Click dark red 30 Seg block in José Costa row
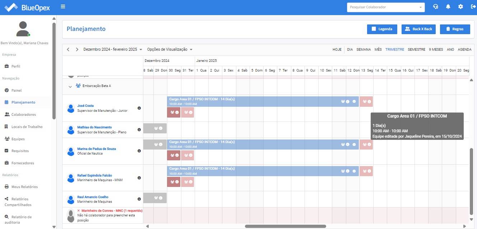477x229 pixels. [174, 113]
